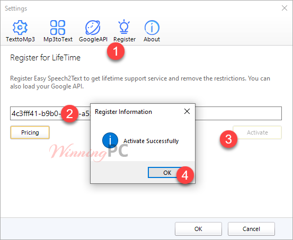Click the Pricing button
Image resolution: width=293 pixels, height=240 pixels.
30,132
